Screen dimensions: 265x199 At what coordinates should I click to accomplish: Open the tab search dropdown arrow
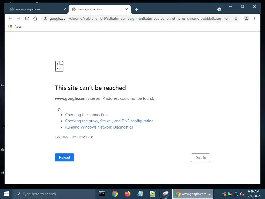click(x=219, y=9)
